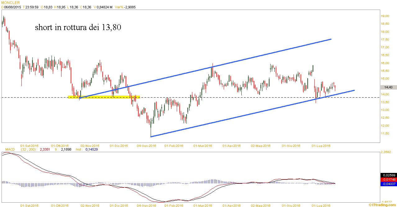Select the 'short in rottura dei 13,80' annotation
Image resolution: width=397 pixels, height=207 pixels.
click(78, 28)
